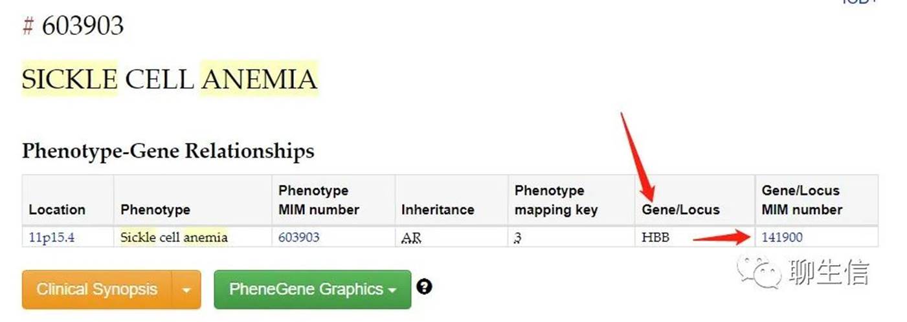Click the help question mark icon
This screenshot has height=322, width=907.
424,286
